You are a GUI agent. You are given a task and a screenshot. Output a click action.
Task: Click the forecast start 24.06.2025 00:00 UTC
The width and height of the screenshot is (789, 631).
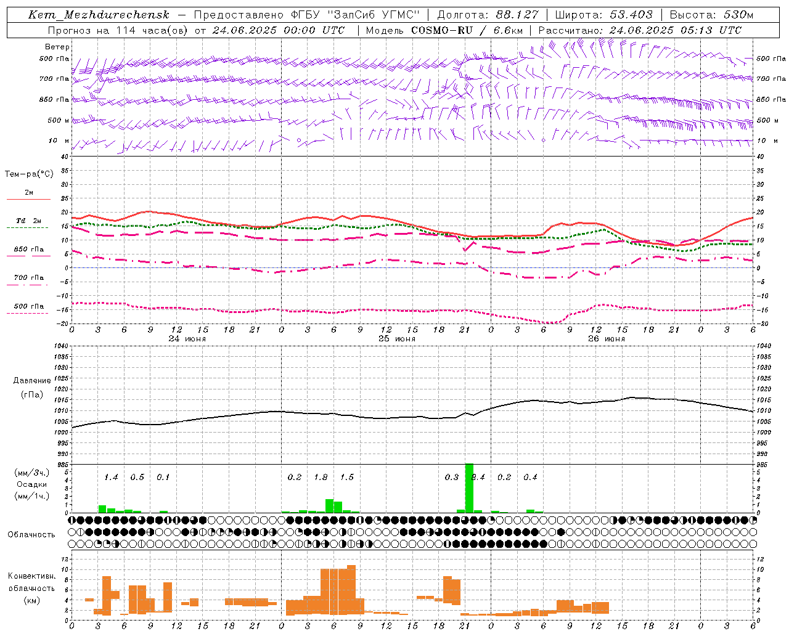(279, 30)
